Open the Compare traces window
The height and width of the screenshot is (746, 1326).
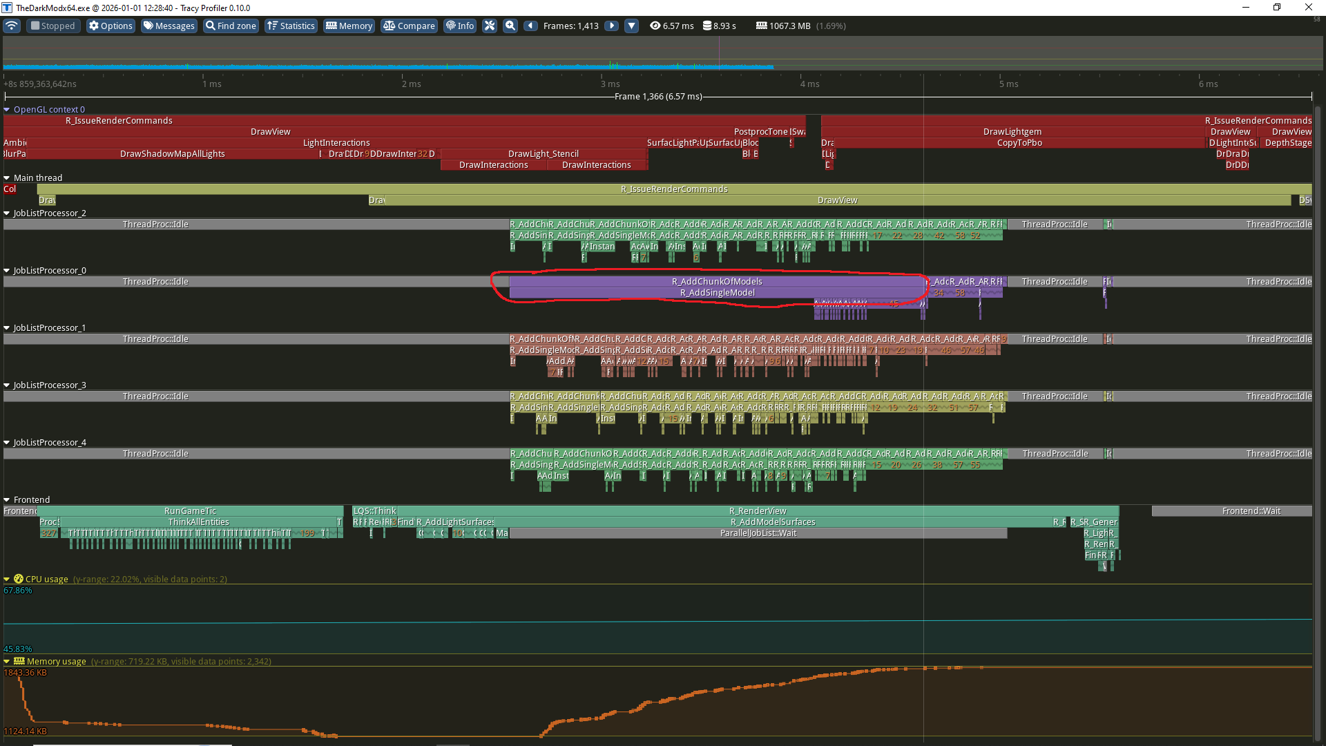(409, 26)
